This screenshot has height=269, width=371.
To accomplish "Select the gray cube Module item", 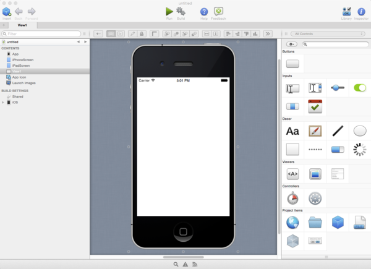I will click(x=292, y=241).
